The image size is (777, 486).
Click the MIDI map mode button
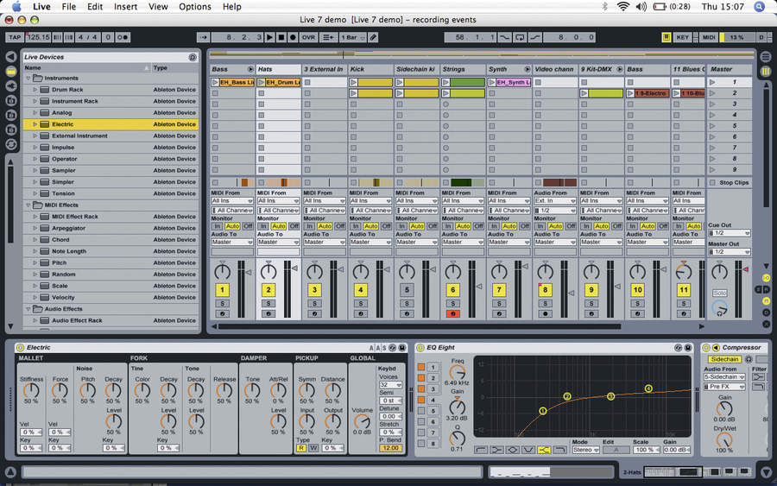point(709,37)
